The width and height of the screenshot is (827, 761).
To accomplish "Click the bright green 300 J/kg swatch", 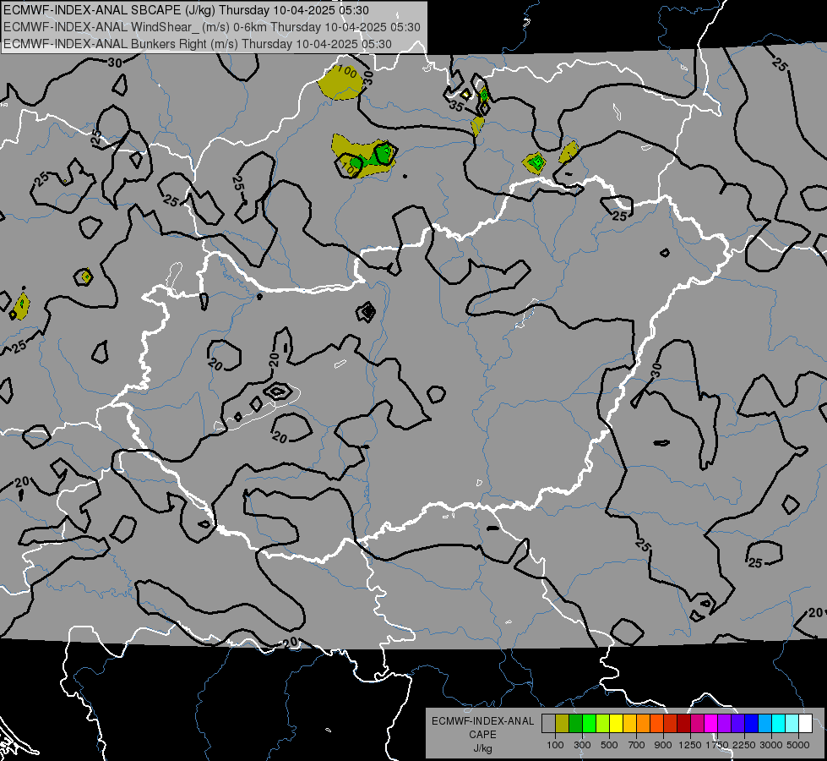I will click(x=589, y=724).
